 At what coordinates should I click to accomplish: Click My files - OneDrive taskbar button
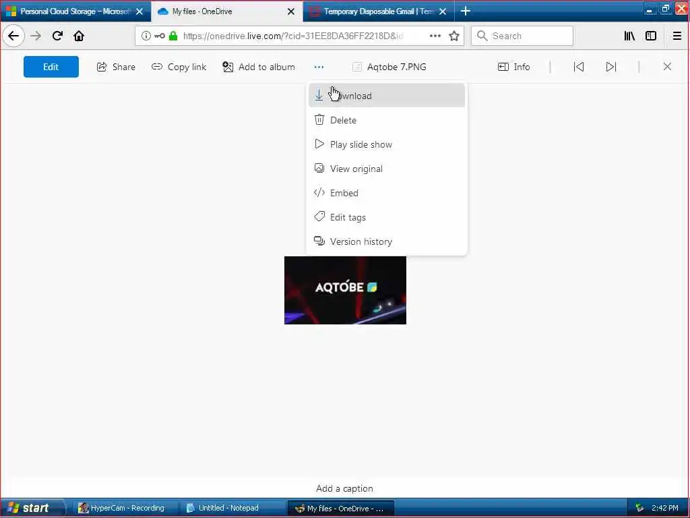[341, 509]
